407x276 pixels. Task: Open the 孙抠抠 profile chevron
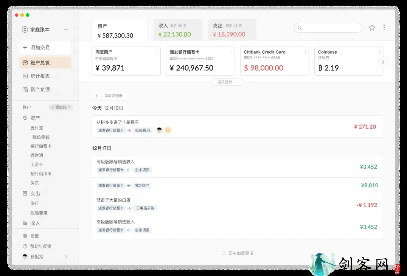pos(66,257)
